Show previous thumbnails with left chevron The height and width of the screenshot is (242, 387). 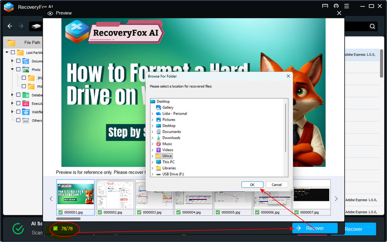(51, 199)
